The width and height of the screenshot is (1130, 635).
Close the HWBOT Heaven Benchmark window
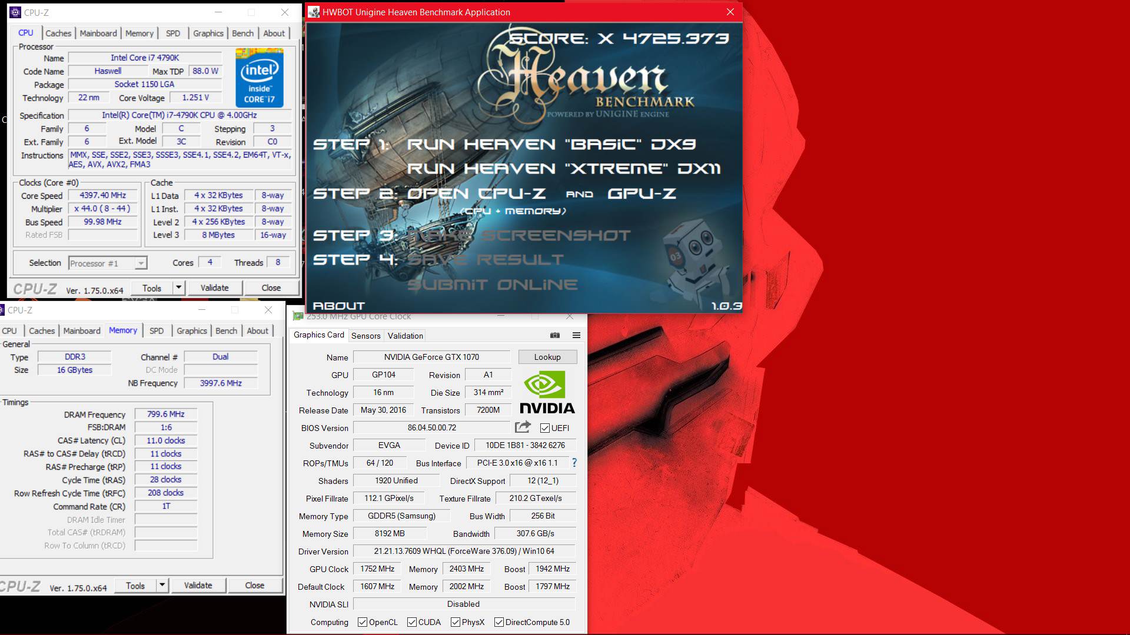(730, 12)
